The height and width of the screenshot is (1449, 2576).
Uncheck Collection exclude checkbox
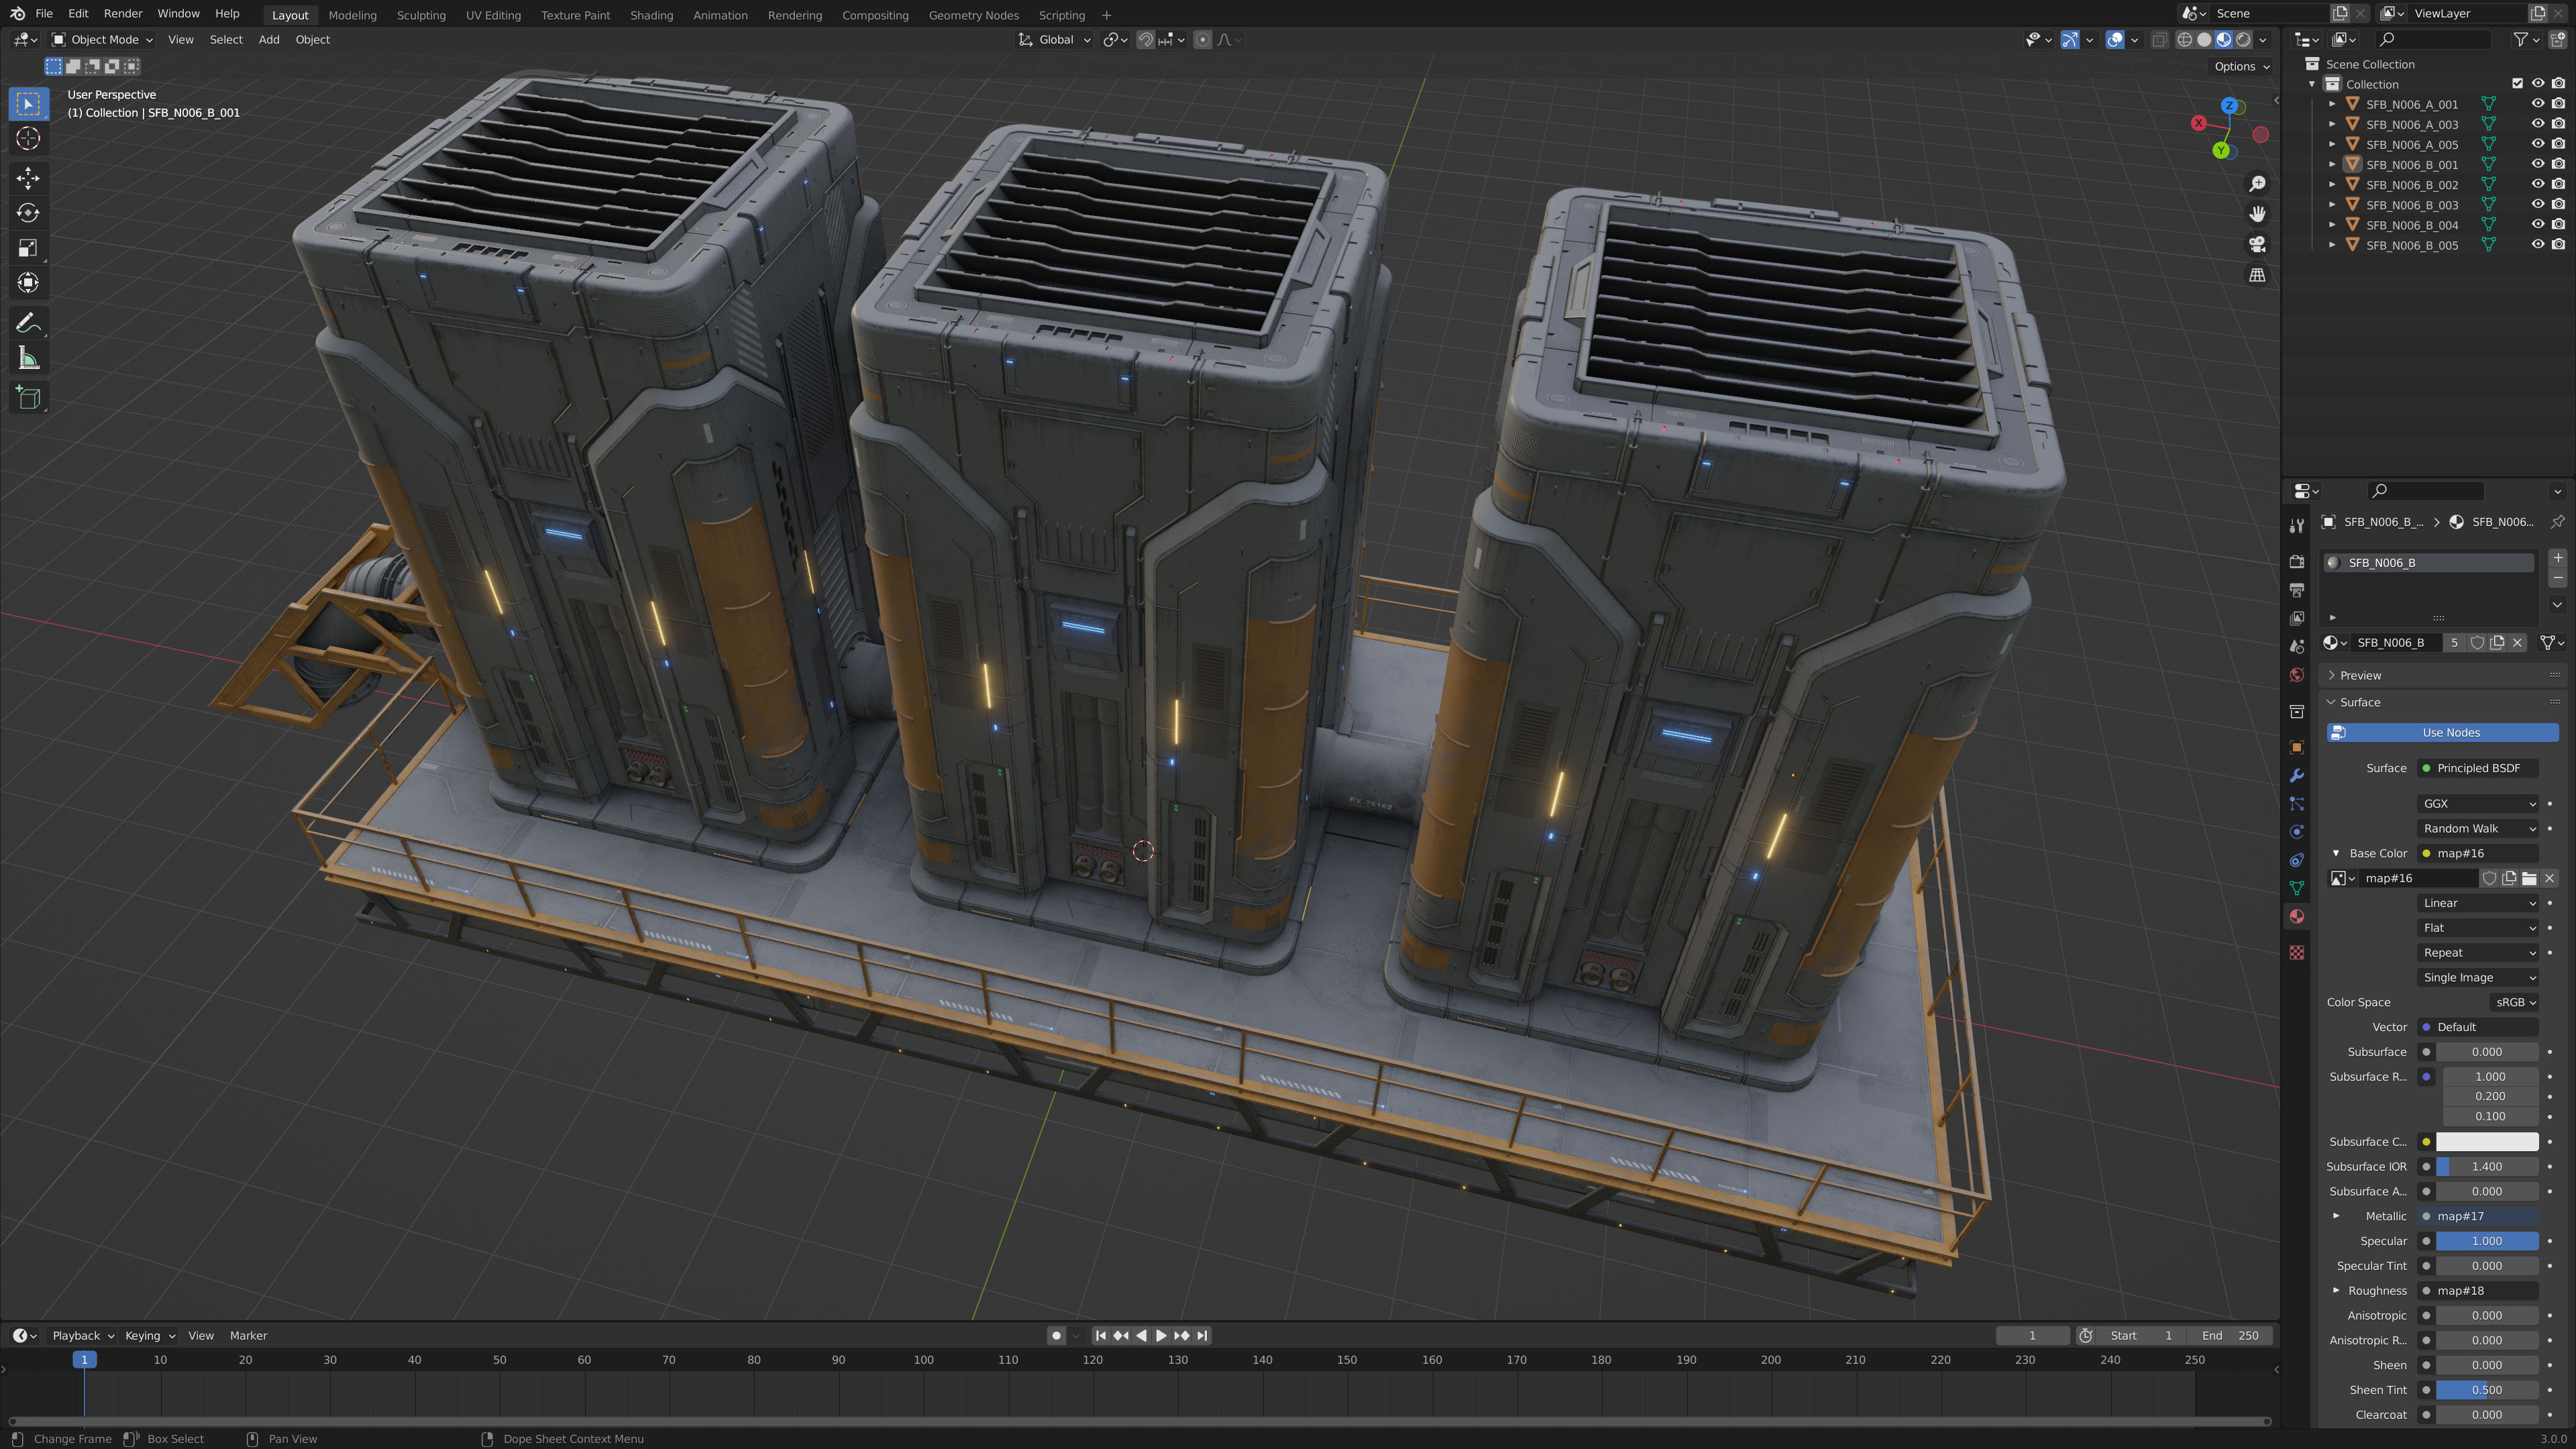pyautogui.click(x=2517, y=84)
